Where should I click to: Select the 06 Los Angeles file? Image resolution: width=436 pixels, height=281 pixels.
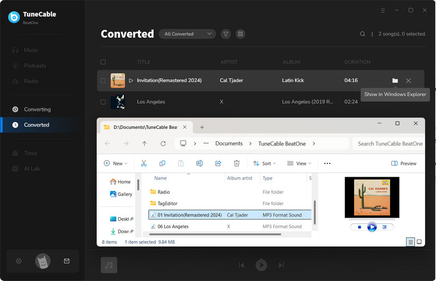tap(229, 226)
